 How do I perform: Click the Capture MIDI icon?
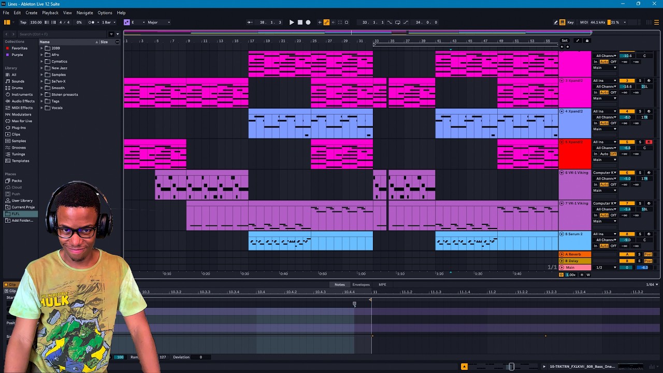point(340,22)
